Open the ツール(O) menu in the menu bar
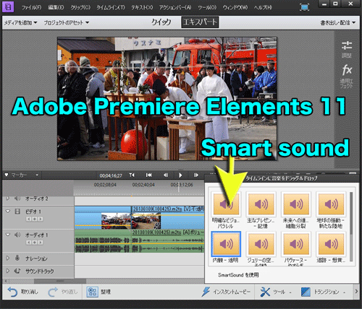The height and width of the screenshot is (309, 362). pos(207,7)
